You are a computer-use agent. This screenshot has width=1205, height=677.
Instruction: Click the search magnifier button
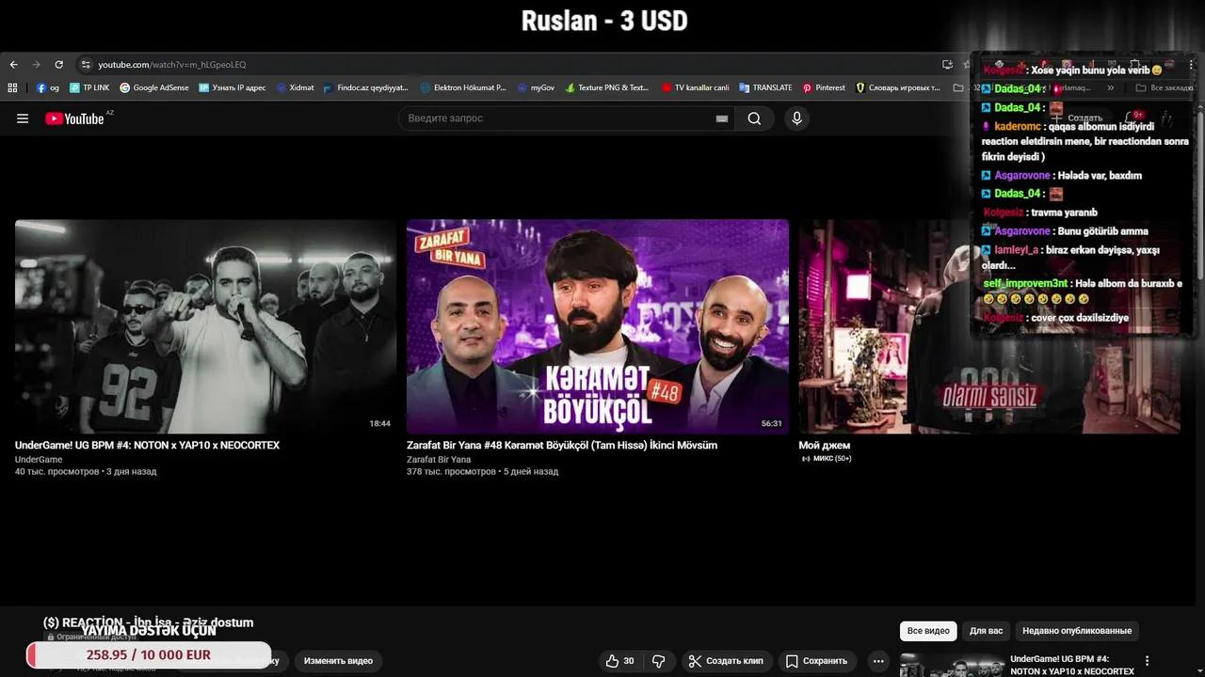(754, 118)
